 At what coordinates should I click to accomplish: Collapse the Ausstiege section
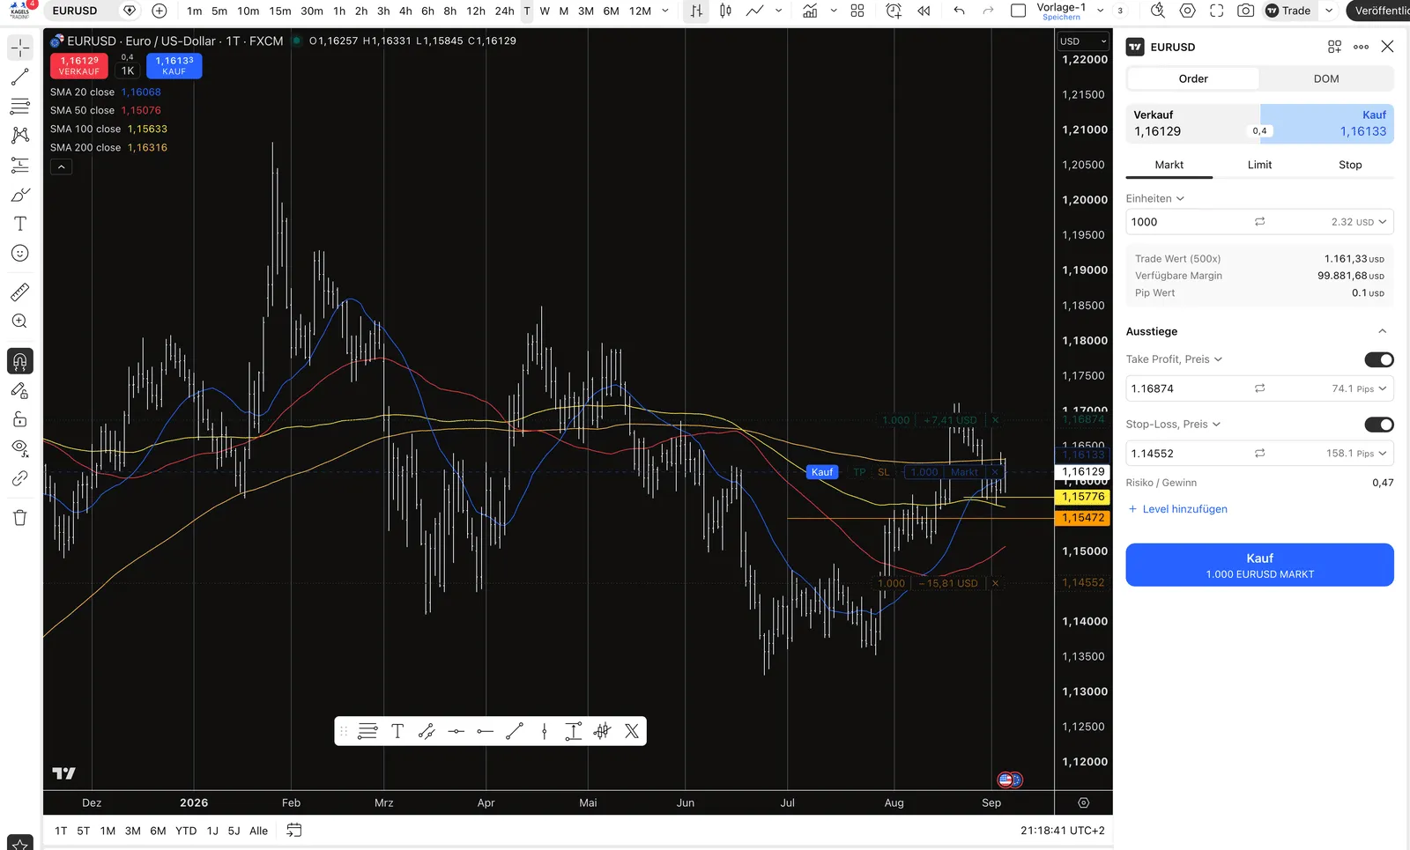(x=1383, y=331)
